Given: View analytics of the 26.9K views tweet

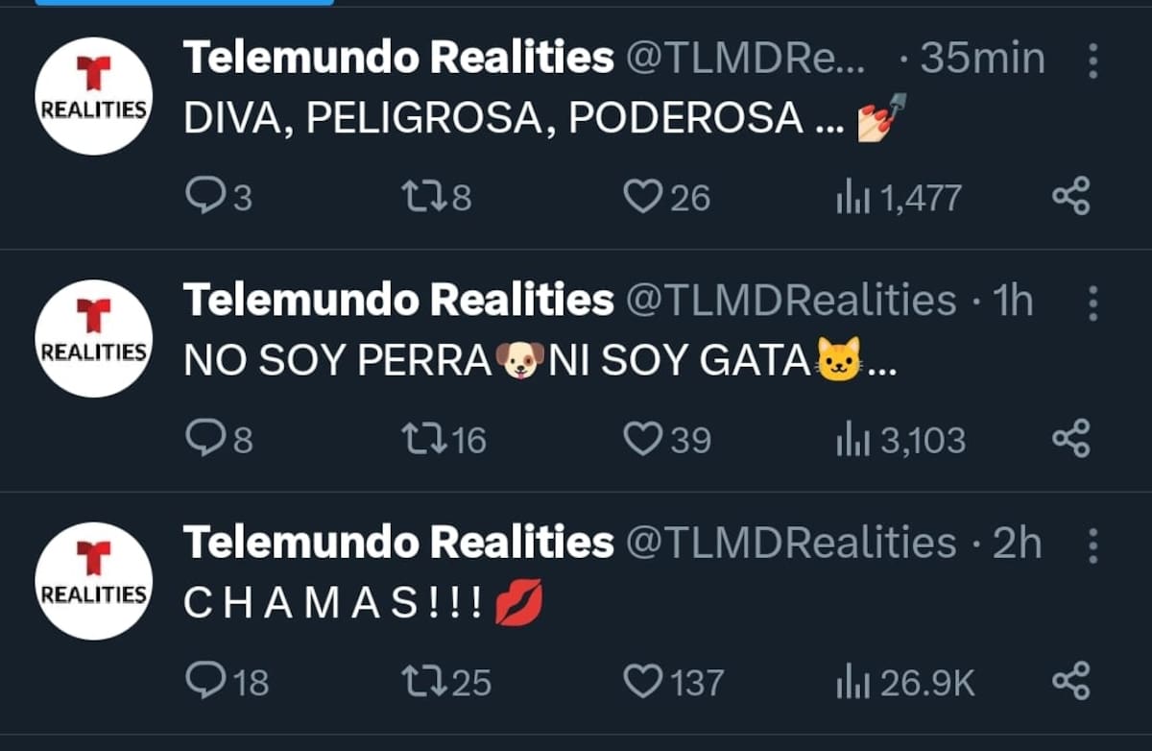Looking at the screenshot, I should [x=852, y=683].
